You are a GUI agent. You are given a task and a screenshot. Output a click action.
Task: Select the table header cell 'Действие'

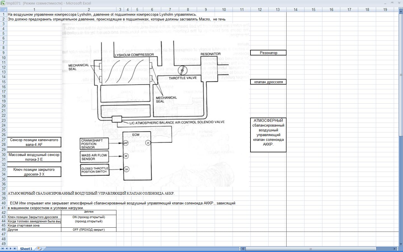pos(89,212)
